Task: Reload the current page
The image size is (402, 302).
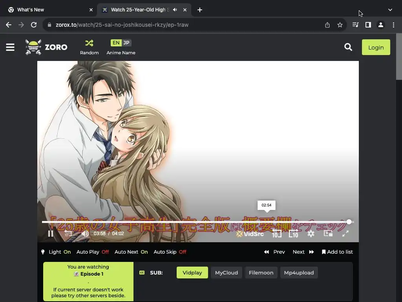Action: coord(34,25)
